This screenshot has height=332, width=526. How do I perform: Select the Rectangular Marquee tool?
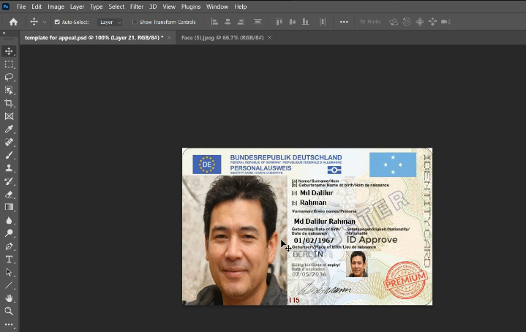pos(10,64)
